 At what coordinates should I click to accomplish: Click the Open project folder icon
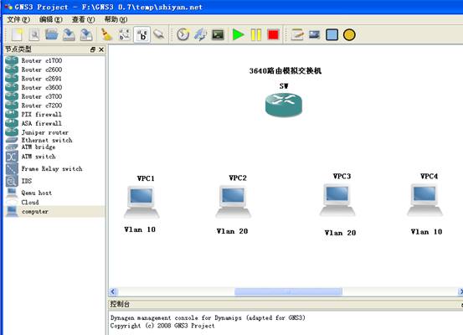tap(52, 35)
